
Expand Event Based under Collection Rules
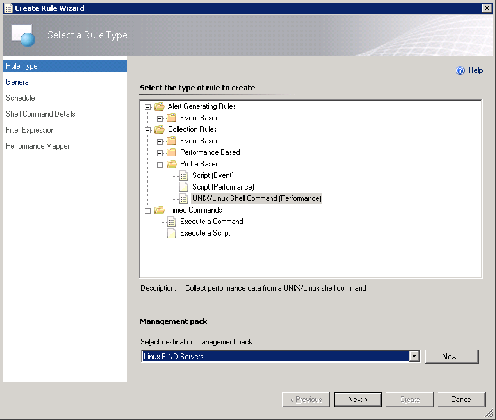(x=160, y=141)
